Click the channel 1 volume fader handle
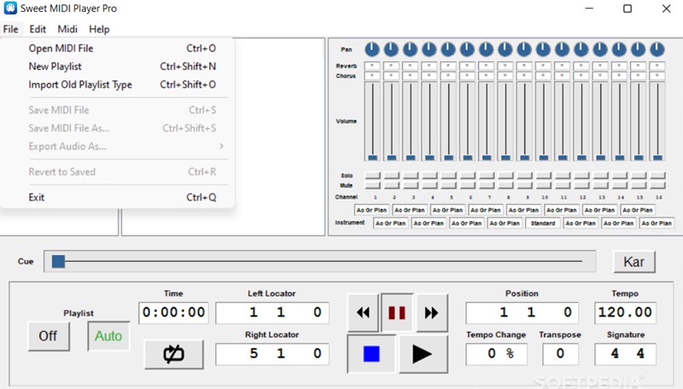Viewport: 683px width, 389px height. [372, 158]
